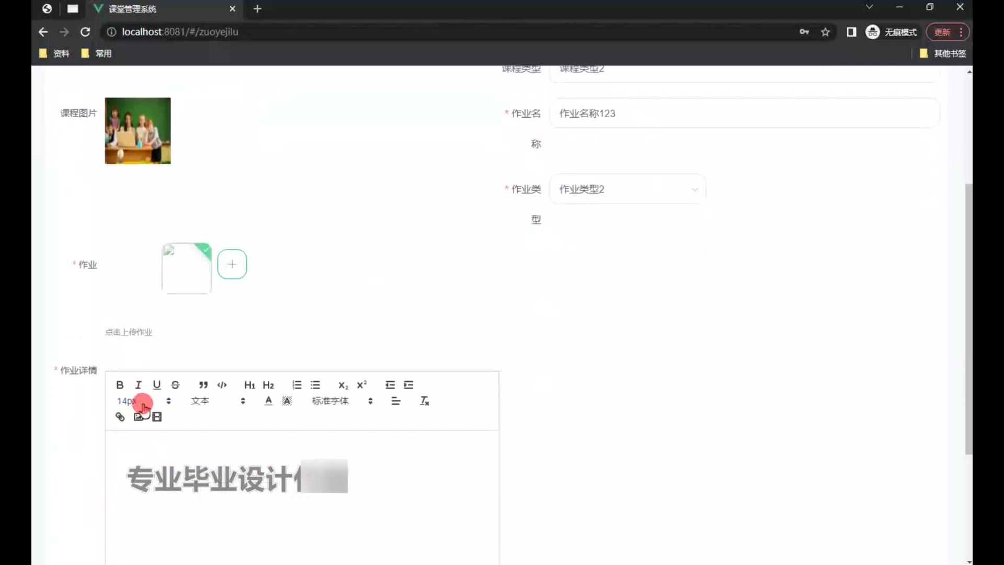Click the 更新 browser update button

point(948,32)
